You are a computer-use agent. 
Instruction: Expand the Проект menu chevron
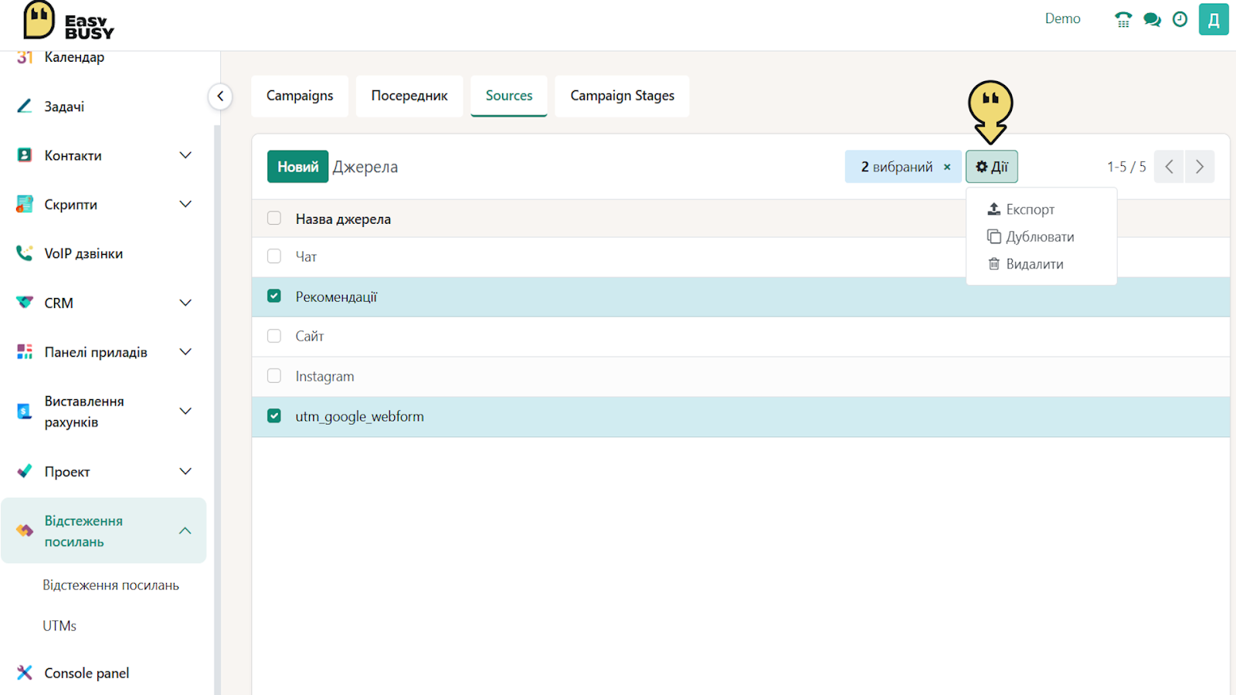point(185,471)
